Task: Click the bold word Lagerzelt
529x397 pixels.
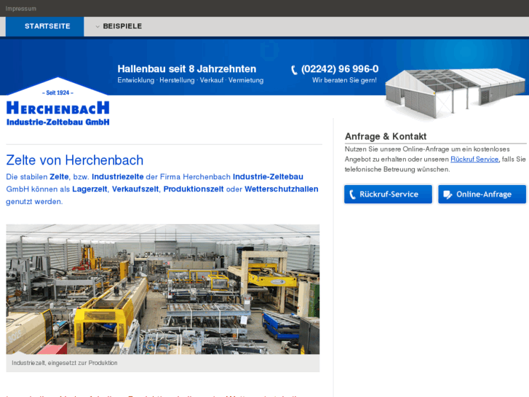Action: [x=90, y=189]
